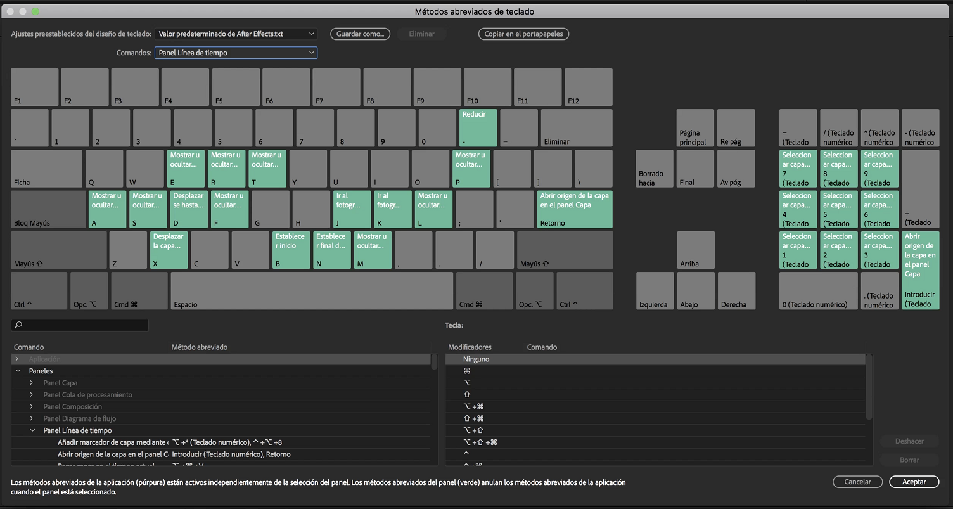Viewport: 953px width, 509px height.
Task: Click the F5 function key
Action: click(236, 87)
